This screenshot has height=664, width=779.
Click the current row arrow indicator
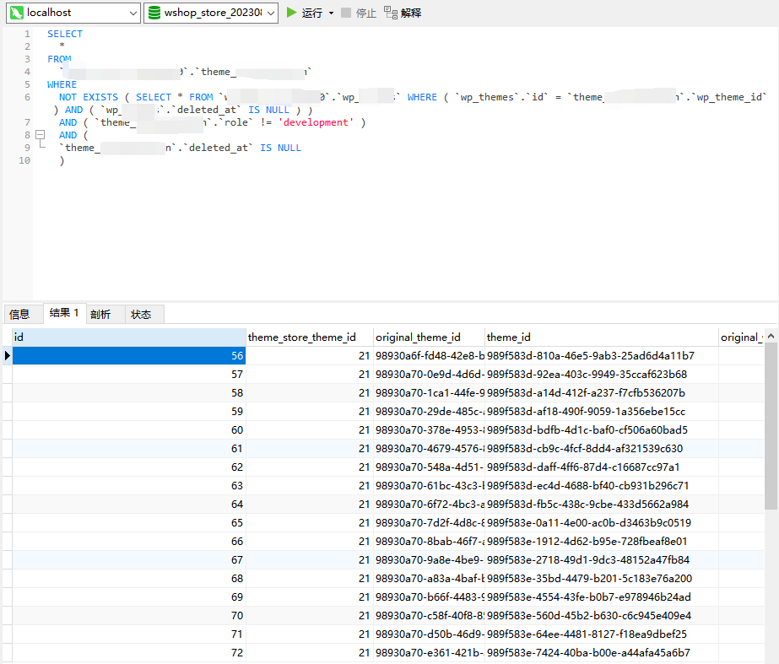tap(8, 356)
